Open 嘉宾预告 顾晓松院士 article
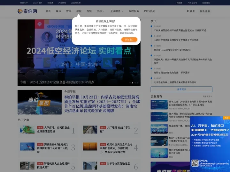 (x=190, y=115)
